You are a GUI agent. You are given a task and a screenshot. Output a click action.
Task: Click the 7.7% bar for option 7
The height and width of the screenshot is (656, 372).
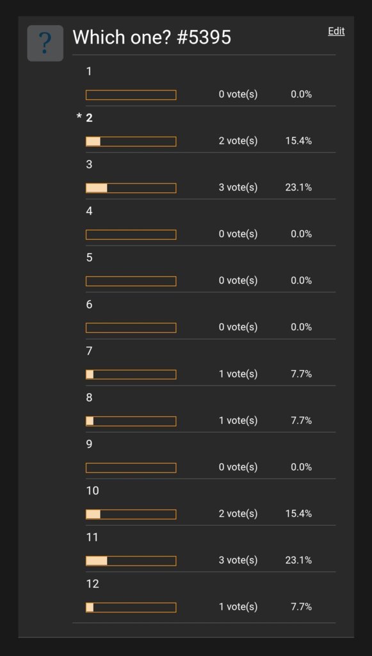pyautogui.click(x=131, y=374)
